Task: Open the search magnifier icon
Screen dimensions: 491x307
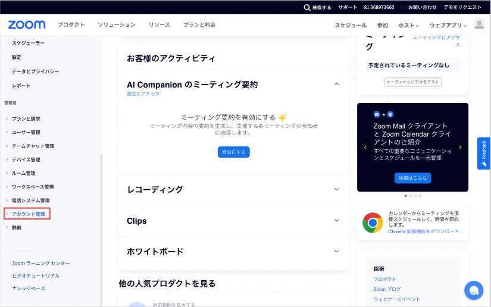Action: coord(307,7)
